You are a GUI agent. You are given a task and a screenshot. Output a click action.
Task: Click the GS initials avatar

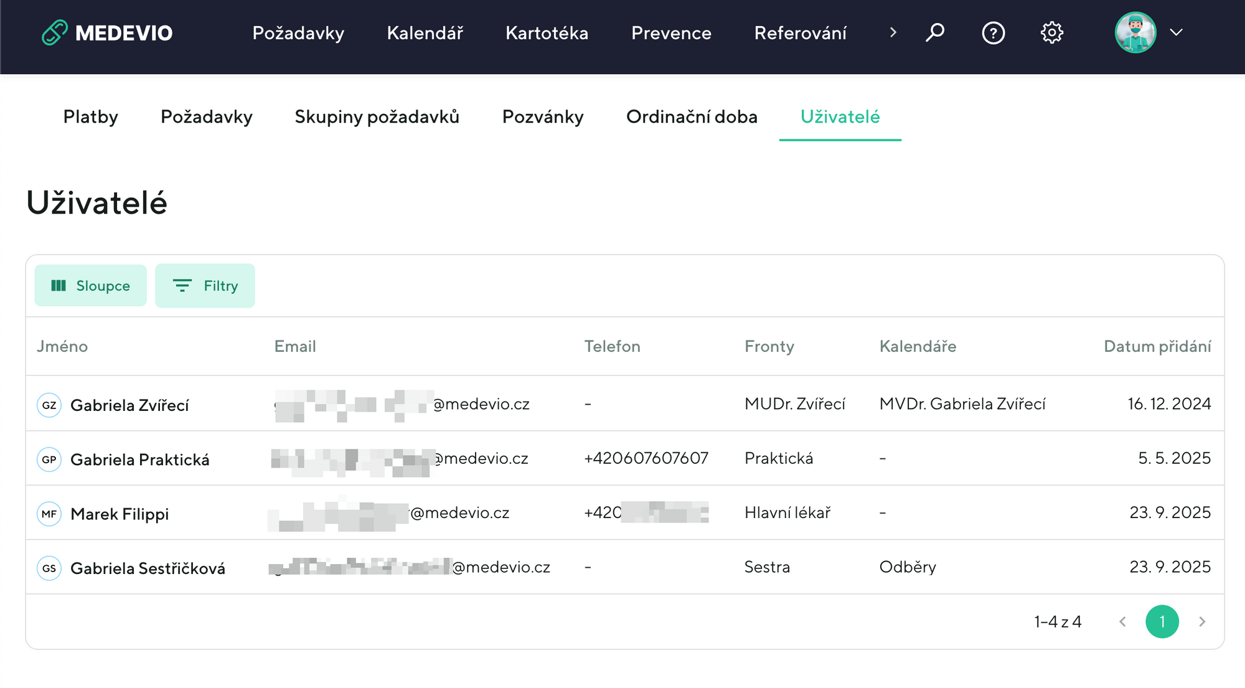tap(49, 568)
